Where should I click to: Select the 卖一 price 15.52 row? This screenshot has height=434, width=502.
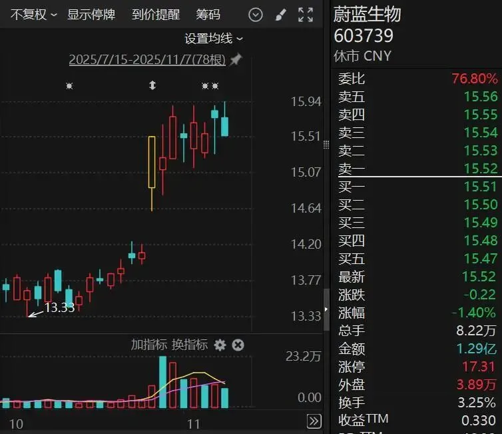[417, 169]
